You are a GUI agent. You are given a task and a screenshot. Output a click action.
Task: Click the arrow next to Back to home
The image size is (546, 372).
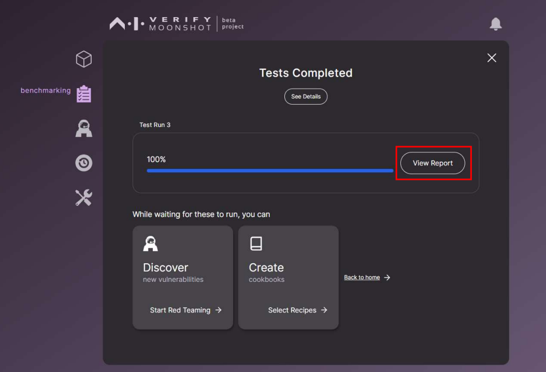[387, 278]
